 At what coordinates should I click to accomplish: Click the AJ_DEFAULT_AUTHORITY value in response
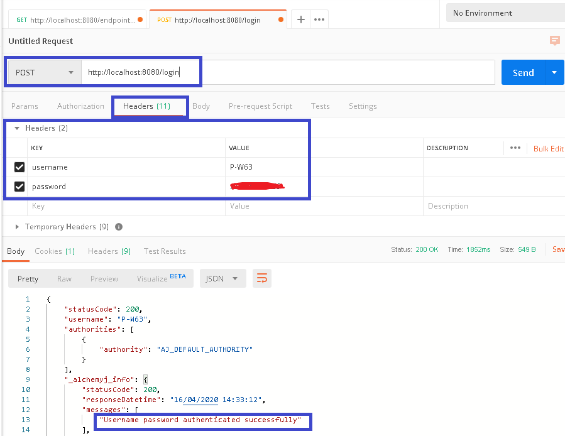[205, 349]
